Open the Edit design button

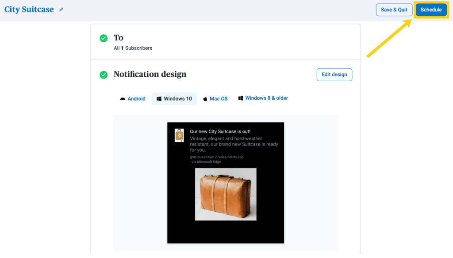click(334, 75)
